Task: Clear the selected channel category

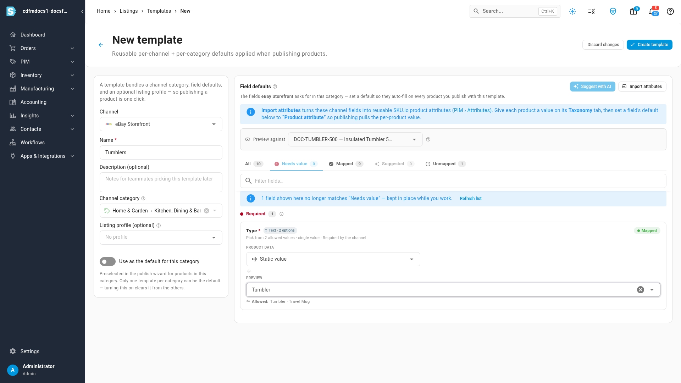Action: [x=206, y=211]
